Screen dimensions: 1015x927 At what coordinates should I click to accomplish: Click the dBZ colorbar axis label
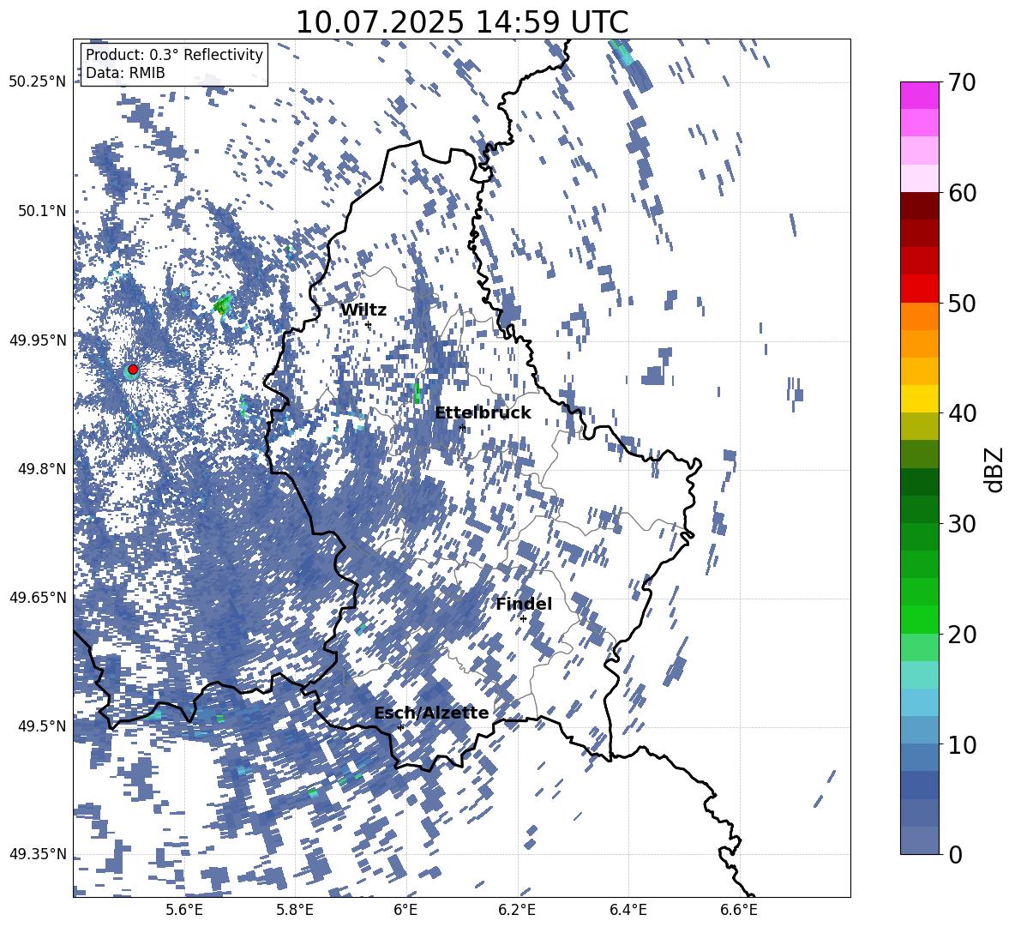pos(995,469)
